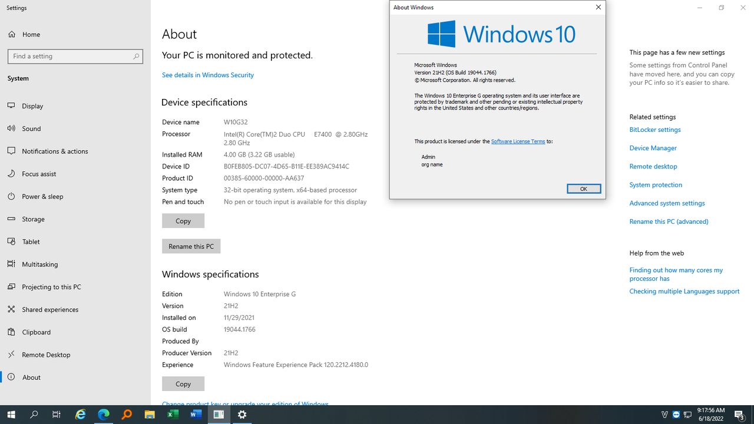Image resolution: width=754 pixels, height=424 pixels.
Task: Open taskbar Search
Action: point(34,415)
